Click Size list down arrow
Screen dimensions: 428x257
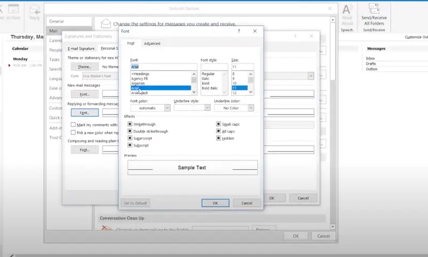[250, 92]
